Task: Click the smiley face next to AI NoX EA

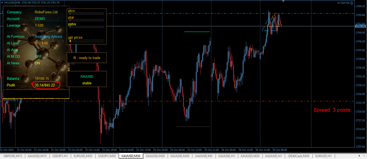Action: 352,3
